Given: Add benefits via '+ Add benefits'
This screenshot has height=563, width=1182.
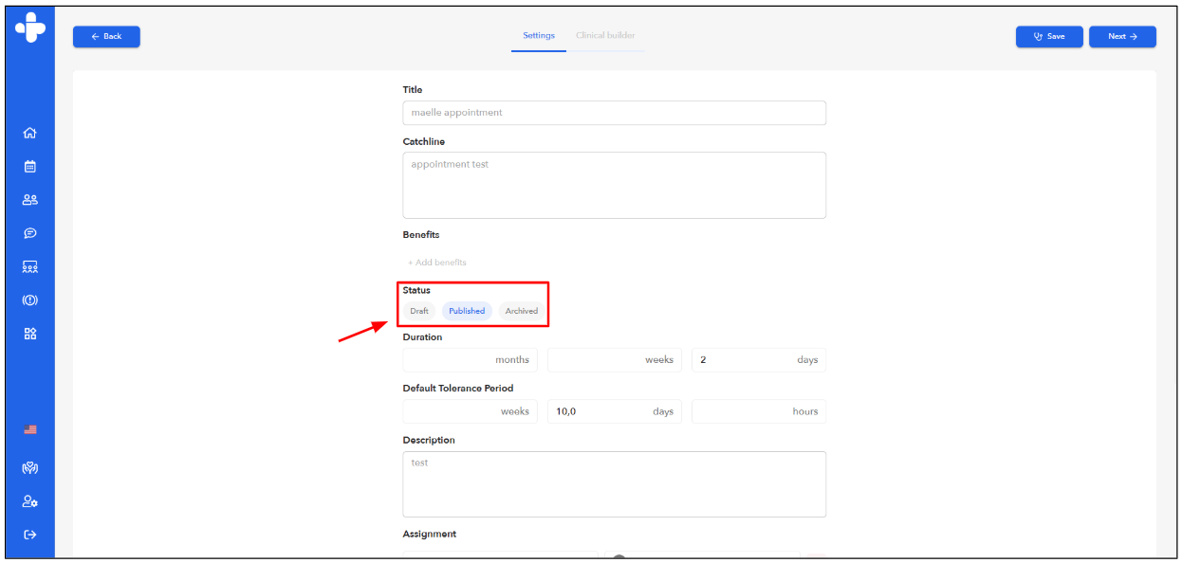Looking at the screenshot, I should coord(437,263).
